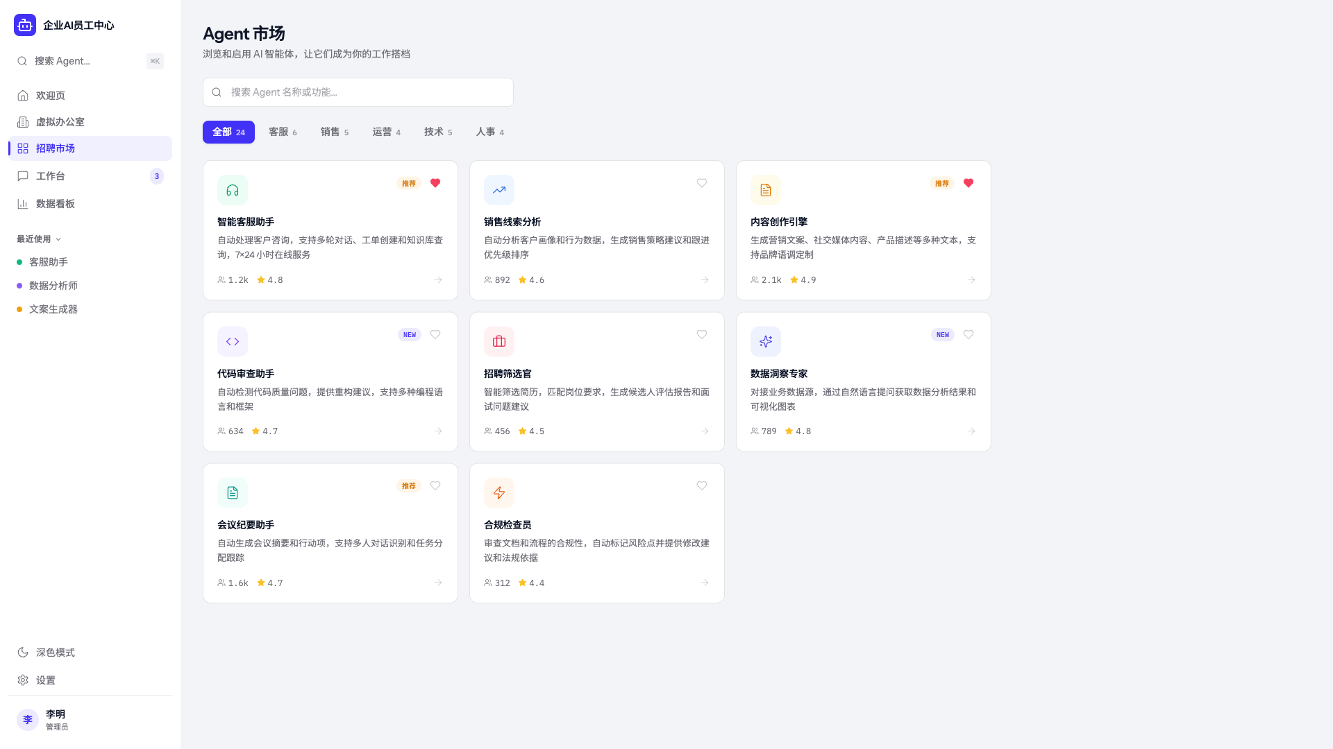1333x749 pixels.
Task: Click the Agent search input field
Action: pos(358,92)
